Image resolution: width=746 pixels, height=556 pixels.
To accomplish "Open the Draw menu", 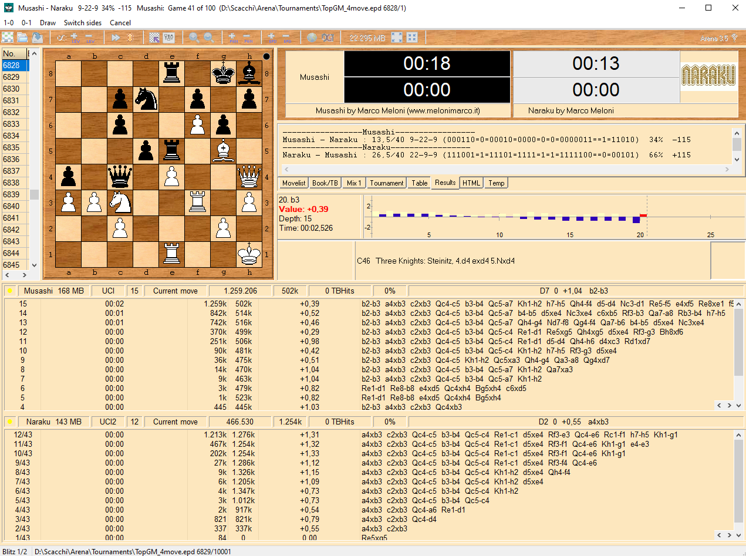I will tap(48, 23).
